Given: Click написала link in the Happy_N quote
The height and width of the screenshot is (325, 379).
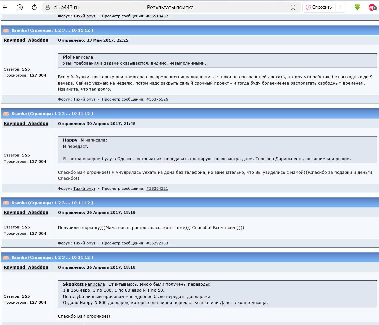Looking at the screenshot, I should tap(95, 140).
